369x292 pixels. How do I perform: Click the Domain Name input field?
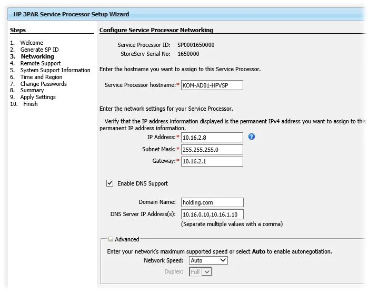(x=212, y=202)
